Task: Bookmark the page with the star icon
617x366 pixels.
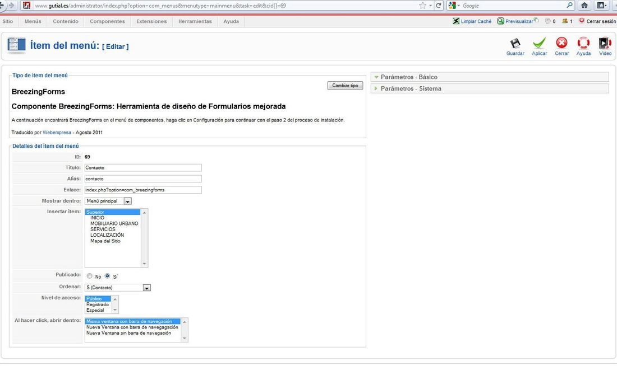Action: (422, 6)
